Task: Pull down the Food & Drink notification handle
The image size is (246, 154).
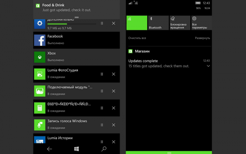Action: tap(77, 17)
